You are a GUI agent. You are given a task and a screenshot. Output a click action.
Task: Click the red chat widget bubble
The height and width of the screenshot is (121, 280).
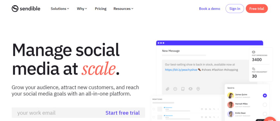click(x=270, y=119)
